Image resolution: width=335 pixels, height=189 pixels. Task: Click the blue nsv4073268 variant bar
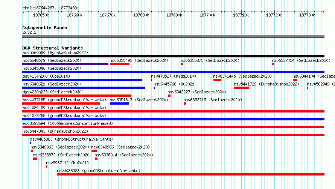(x=173, y=119)
